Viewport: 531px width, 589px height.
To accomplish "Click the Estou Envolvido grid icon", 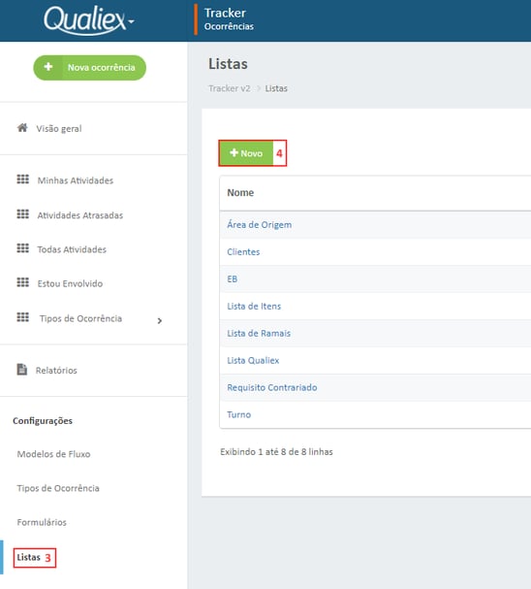I will click(23, 282).
